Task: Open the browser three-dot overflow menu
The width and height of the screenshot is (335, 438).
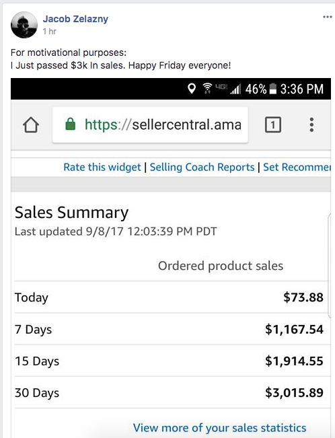Action: tap(311, 124)
